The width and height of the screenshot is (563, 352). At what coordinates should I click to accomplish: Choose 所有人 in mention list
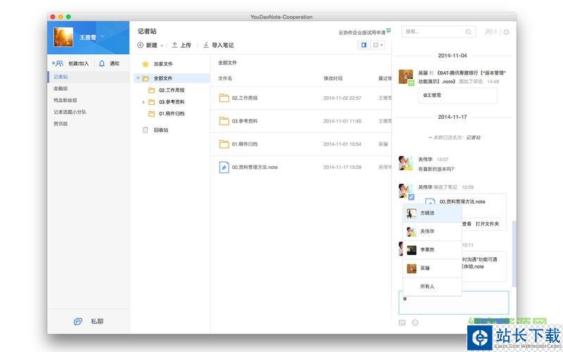427,287
